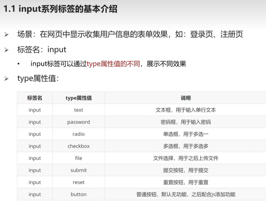Click description '文本框,用于输入单行文本'
The image size is (266, 201).
(x=186, y=110)
